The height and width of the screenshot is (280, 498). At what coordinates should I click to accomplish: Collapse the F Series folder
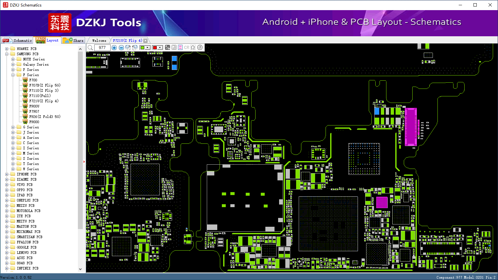pos(13,75)
